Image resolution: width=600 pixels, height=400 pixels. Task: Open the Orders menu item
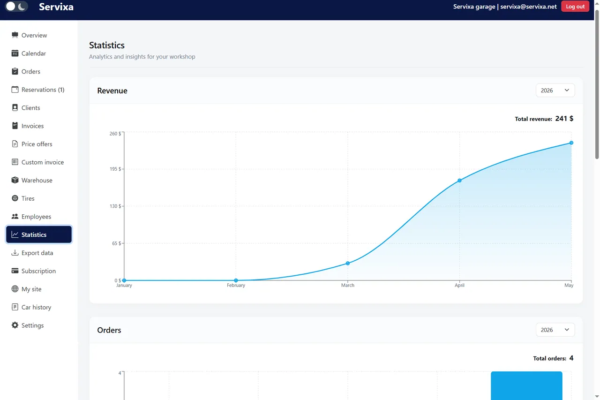click(39, 71)
